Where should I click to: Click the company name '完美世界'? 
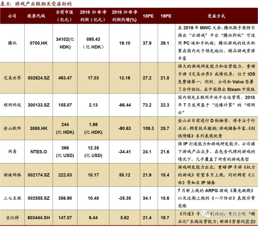coord(12,78)
